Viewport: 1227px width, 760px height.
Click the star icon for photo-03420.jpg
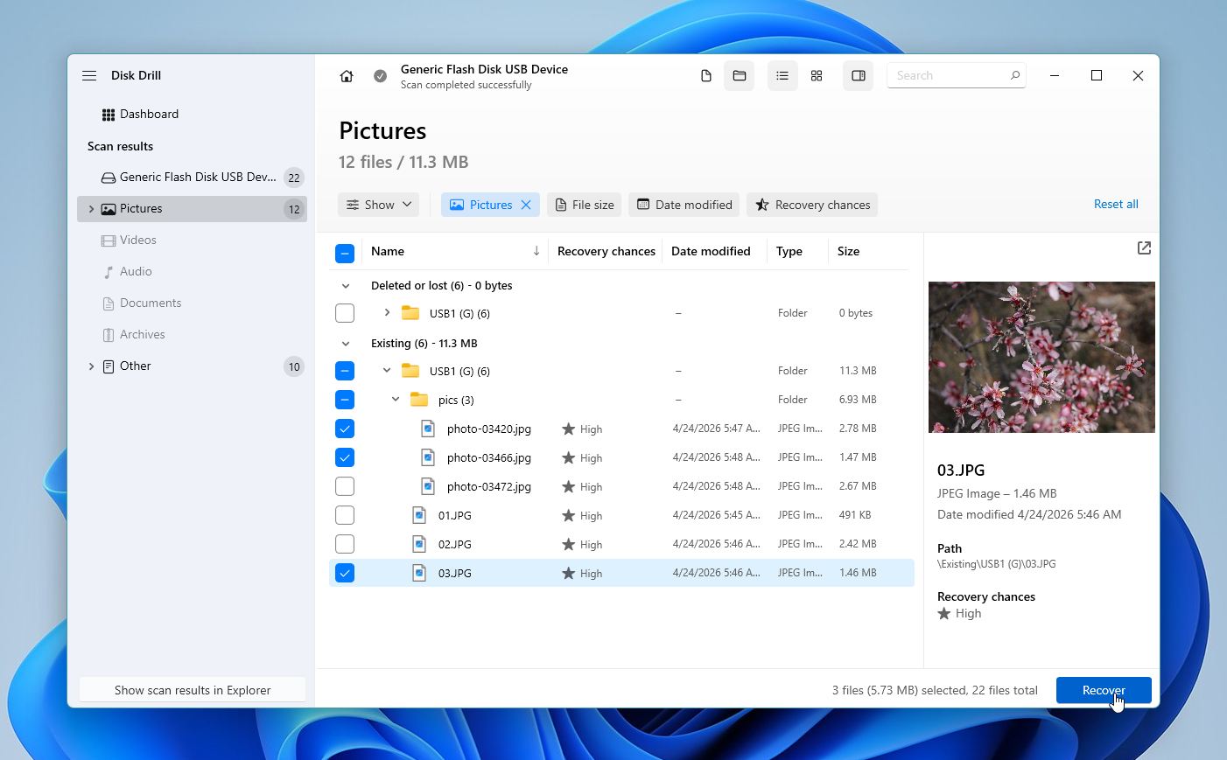tap(569, 429)
